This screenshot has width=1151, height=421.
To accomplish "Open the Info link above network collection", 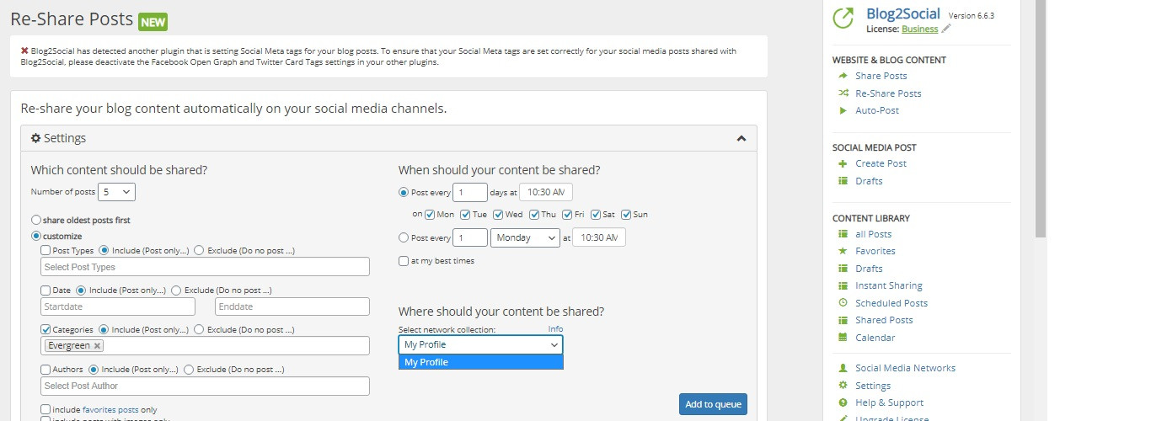I will point(555,329).
